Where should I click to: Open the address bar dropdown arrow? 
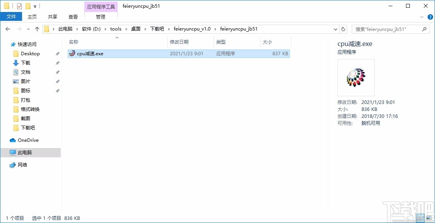point(335,29)
